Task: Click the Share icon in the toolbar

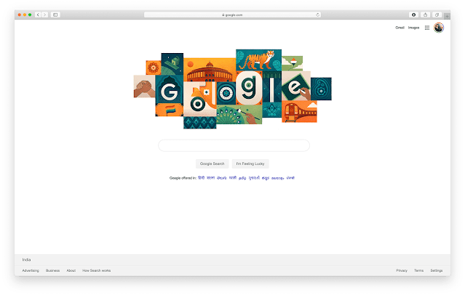Action: point(425,15)
